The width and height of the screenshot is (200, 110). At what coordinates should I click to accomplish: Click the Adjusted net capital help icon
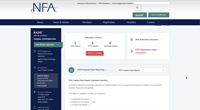click(x=91, y=99)
